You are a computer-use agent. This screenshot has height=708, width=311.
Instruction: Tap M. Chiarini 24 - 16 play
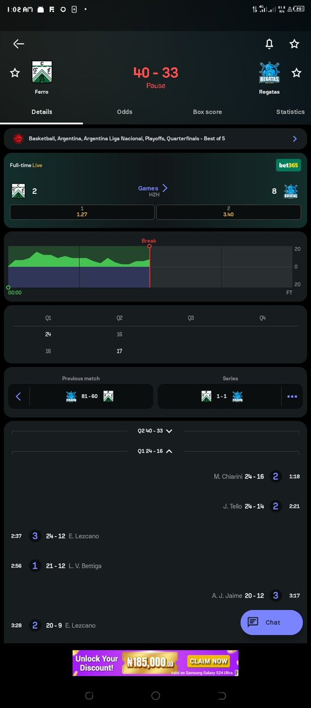coord(239,477)
